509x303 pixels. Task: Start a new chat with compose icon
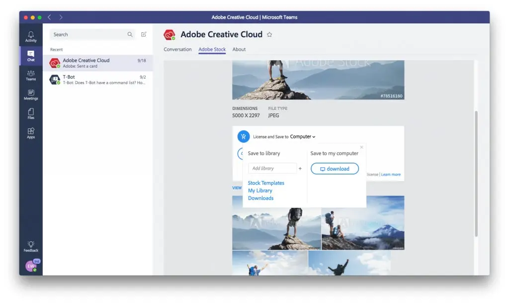point(144,34)
